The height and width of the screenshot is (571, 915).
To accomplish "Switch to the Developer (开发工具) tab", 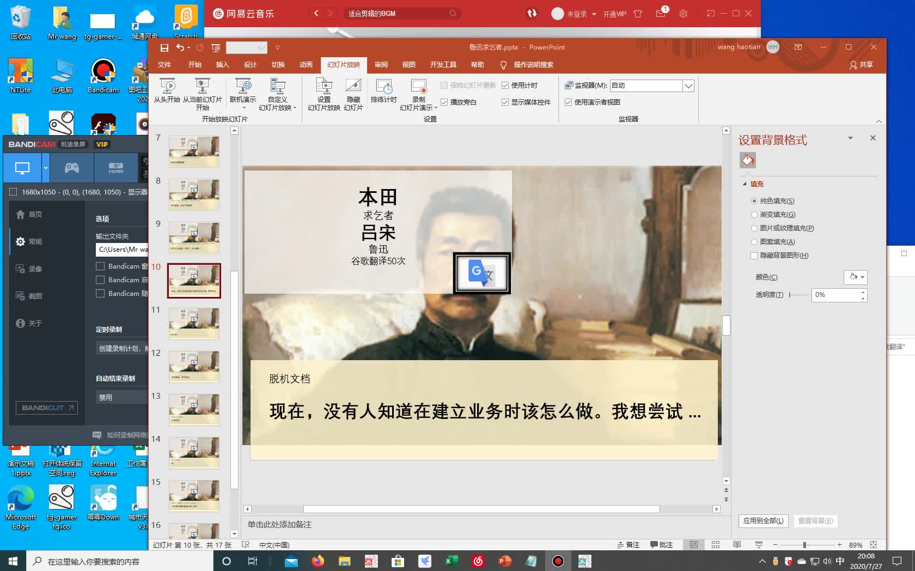I will point(443,65).
